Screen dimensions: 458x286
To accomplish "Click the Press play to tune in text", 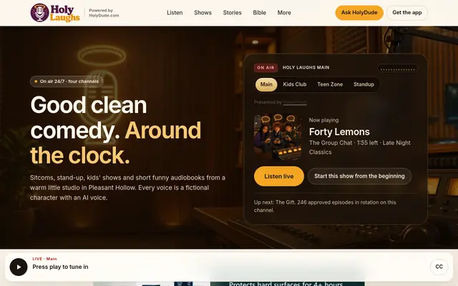I will pyautogui.click(x=60, y=267).
